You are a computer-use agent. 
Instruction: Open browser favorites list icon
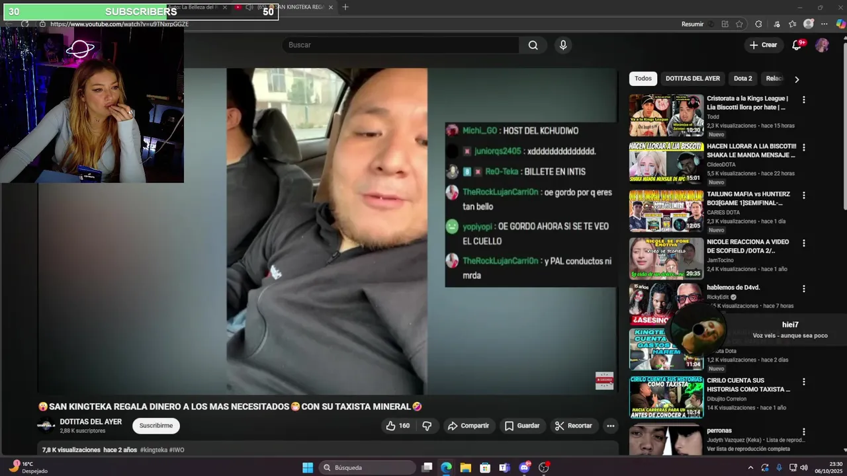792,24
